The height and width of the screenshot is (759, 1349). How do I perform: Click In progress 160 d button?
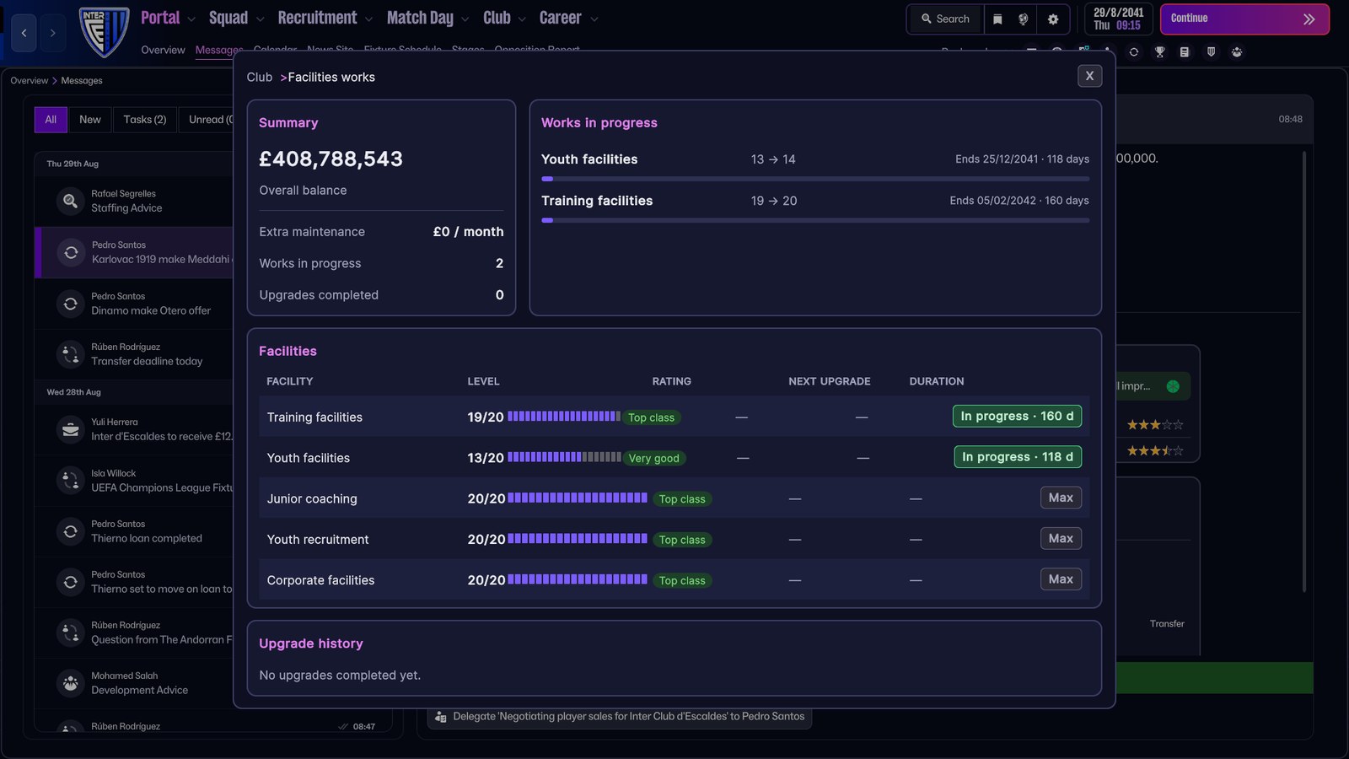(1017, 416)
